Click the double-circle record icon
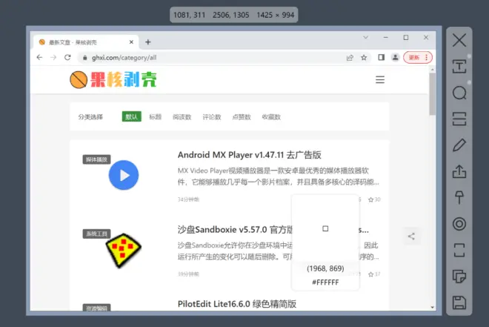Screen dimensions: 489x327 (459, 224)
